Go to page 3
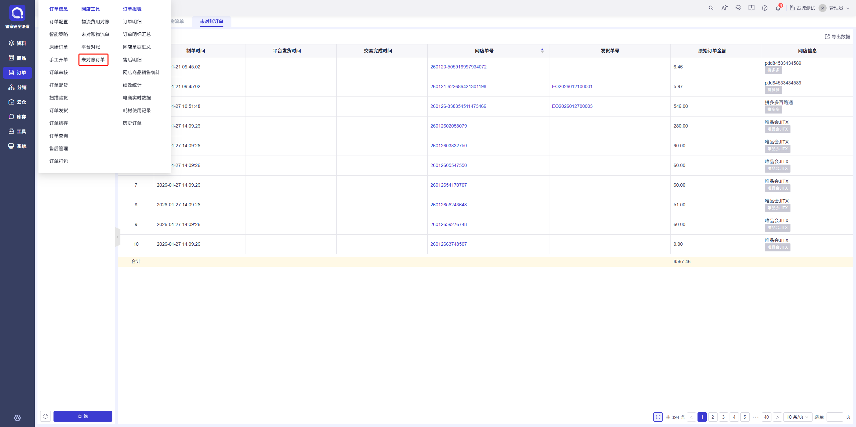The image size is (856, 427). (723, 417)
